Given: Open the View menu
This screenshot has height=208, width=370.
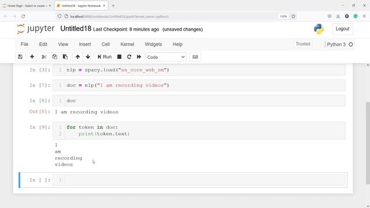Looking at the screenshot, I should (x=63, y=44).
